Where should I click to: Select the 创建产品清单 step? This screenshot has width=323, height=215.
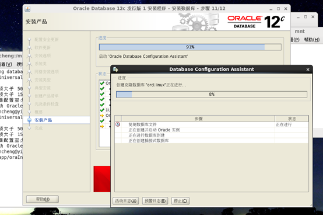(47, 96)
